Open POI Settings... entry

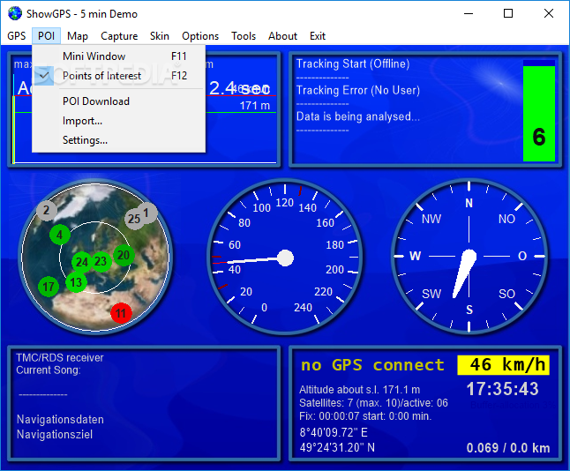[118, 140]
